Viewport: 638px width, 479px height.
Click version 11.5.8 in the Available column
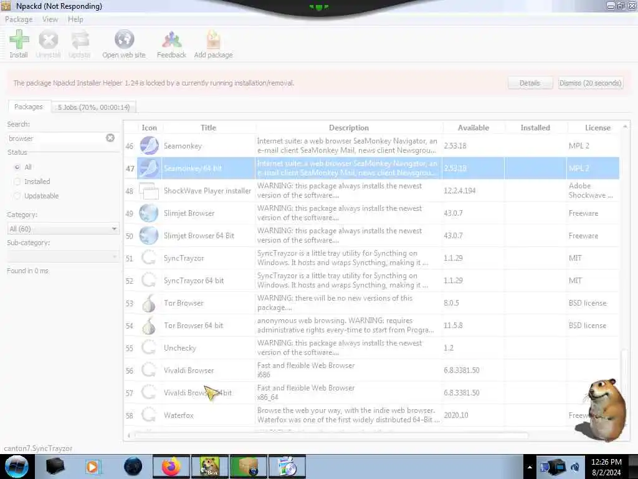pyautogui.click(x=453, y=326)
